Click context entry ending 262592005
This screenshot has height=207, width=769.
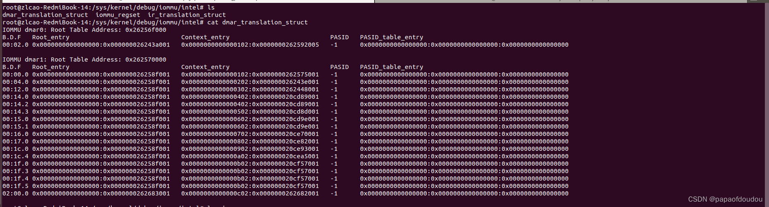[x=250, y=45]
